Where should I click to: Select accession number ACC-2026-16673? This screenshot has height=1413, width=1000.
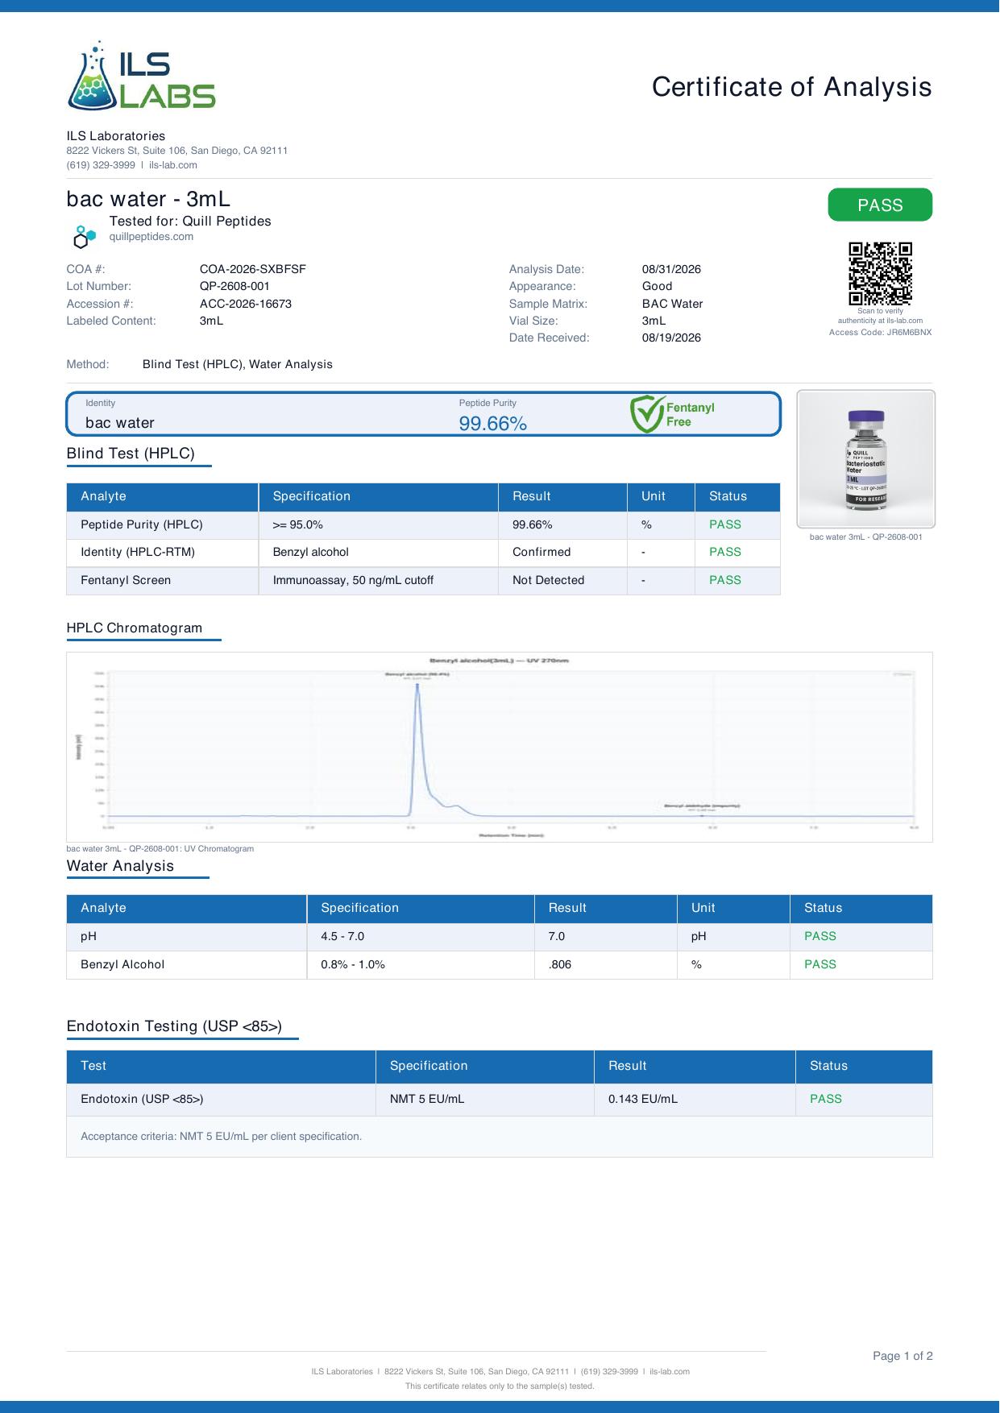pos(246,304)
